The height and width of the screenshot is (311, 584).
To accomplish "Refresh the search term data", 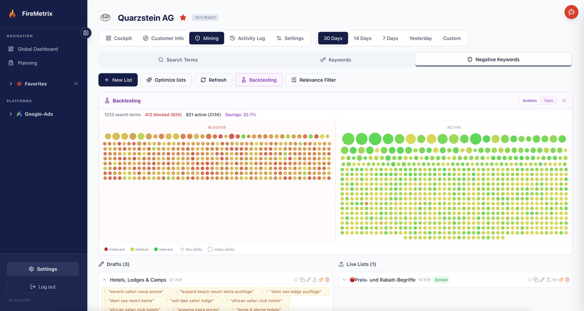I will (213, 79).
